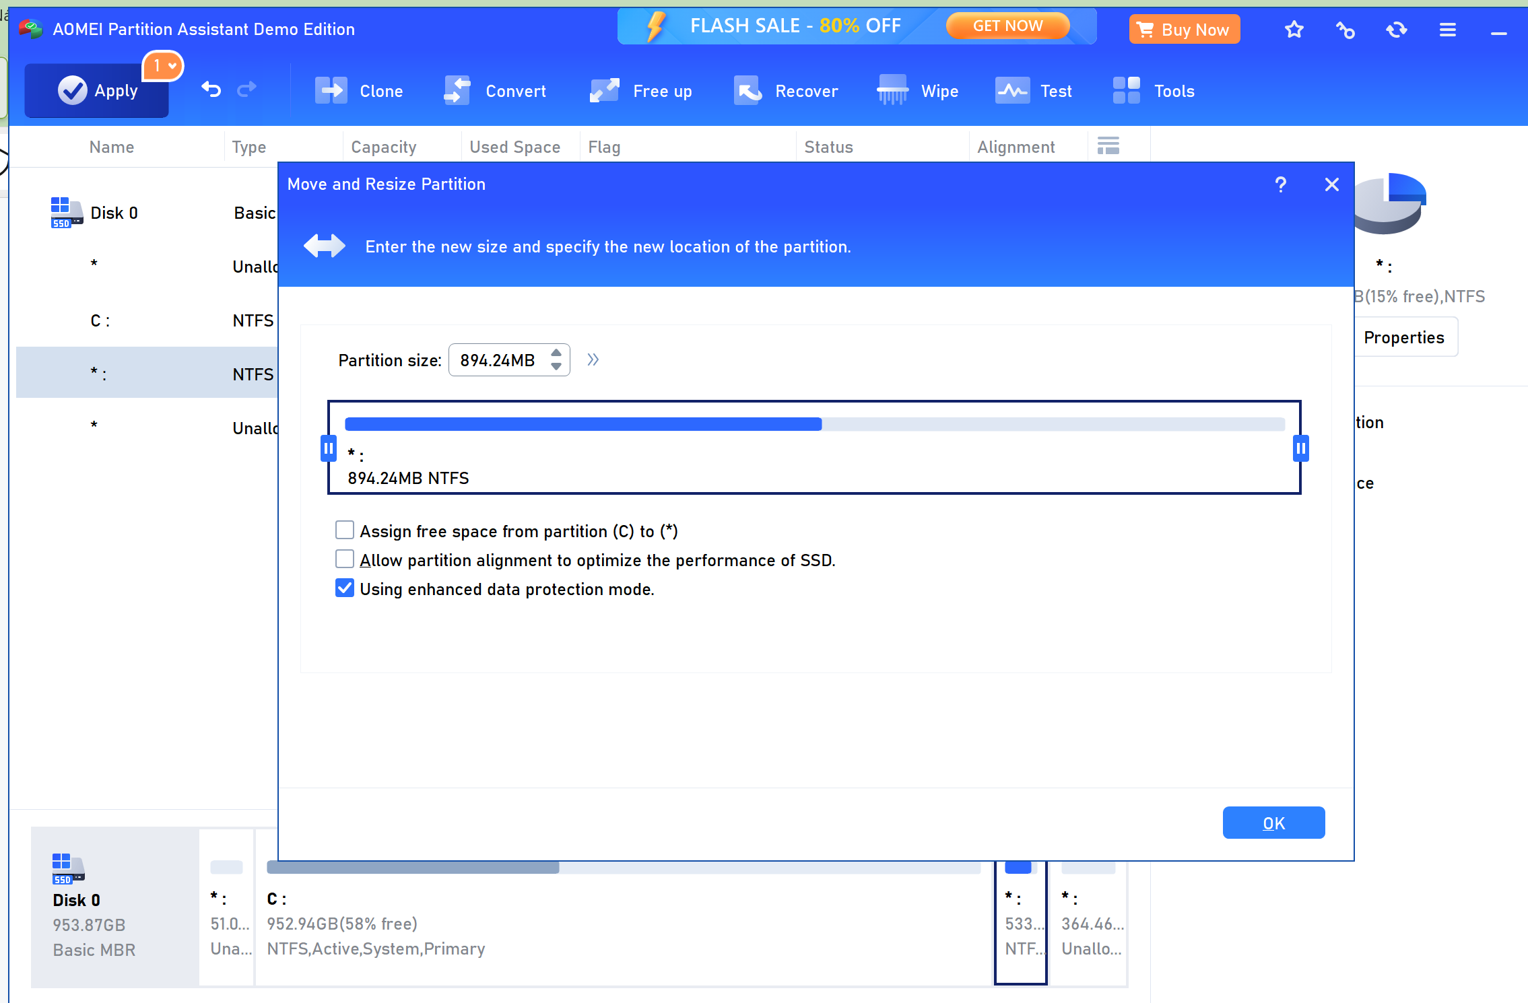The image size is (1528, 1003).
Task: Open the Free up tool
Action: [x=640, y=91]
